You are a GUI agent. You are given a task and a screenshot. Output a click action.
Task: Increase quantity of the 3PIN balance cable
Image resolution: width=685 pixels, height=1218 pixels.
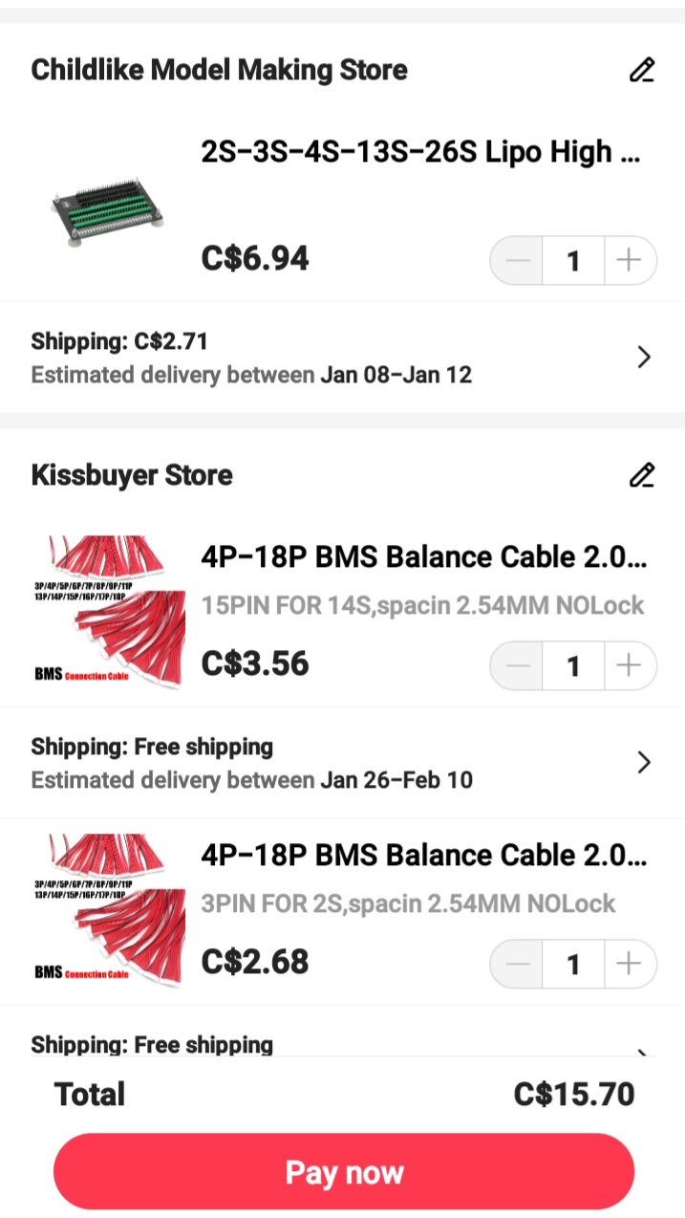[631, 964]
